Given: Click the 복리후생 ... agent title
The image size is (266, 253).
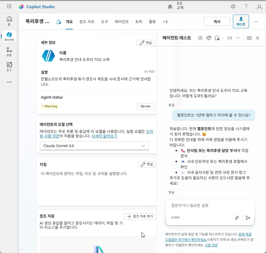Looking at the screenshot, I should point(37,21).
